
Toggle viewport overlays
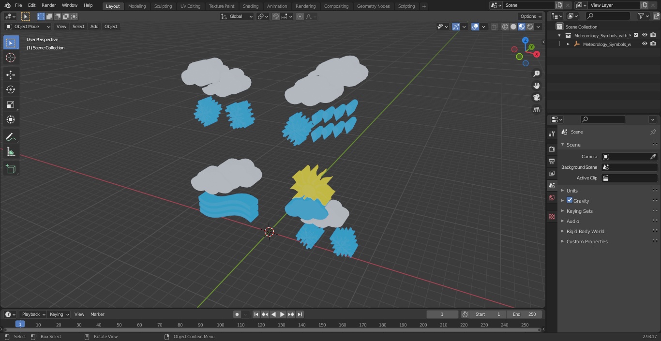point(475,27)
